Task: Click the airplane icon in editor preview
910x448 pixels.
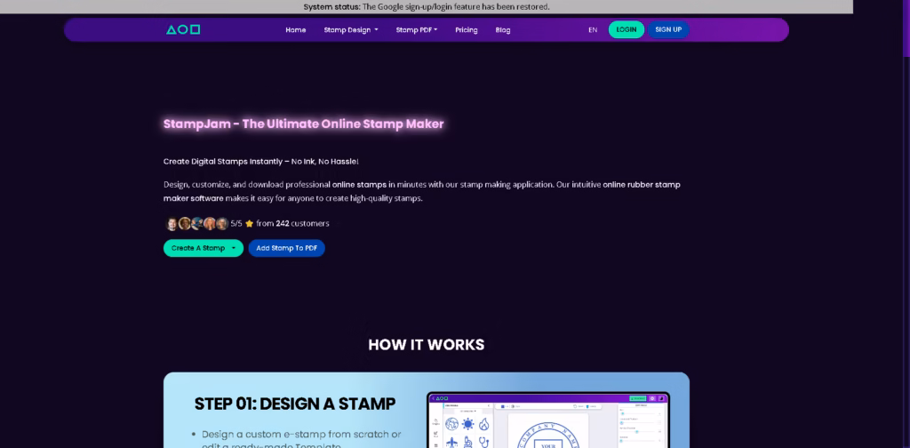Action: click(451, 443)
